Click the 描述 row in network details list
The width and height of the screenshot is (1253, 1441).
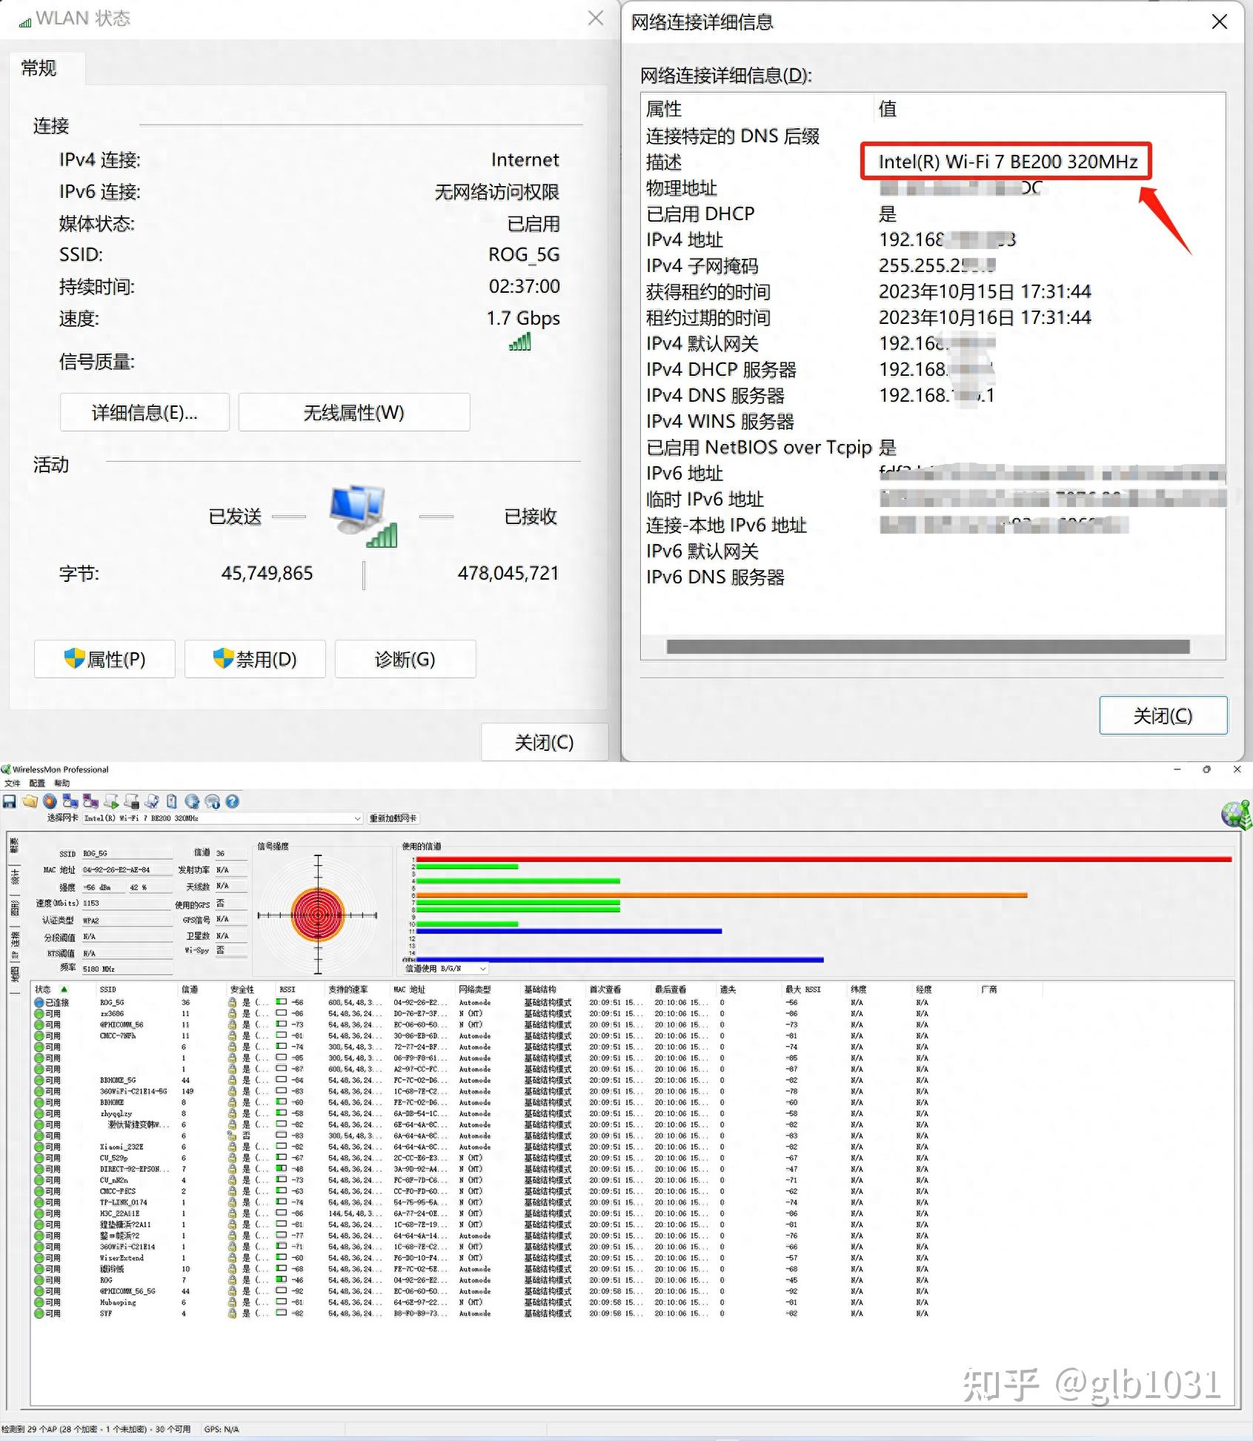tap(933, 162)
